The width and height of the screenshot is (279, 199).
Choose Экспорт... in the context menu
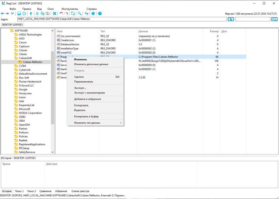95,88
